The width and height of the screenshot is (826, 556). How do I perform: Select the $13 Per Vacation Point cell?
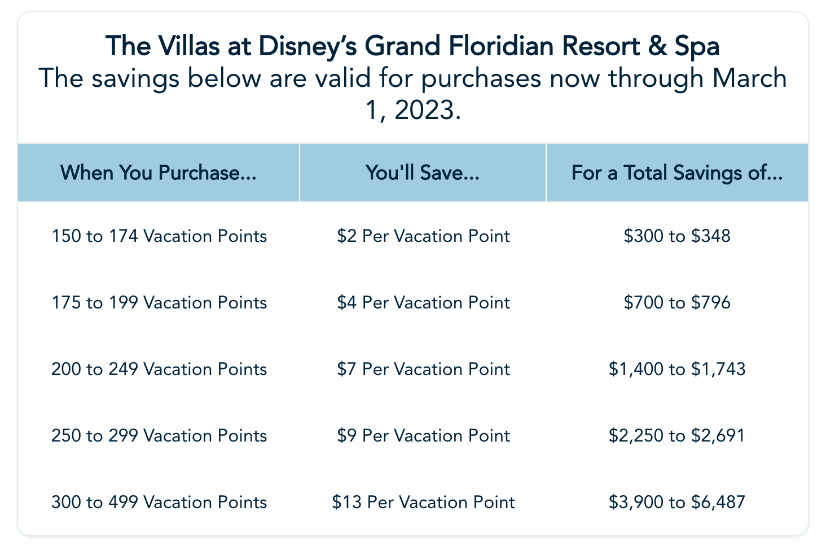pyautogui.click(x=423, y=502)
